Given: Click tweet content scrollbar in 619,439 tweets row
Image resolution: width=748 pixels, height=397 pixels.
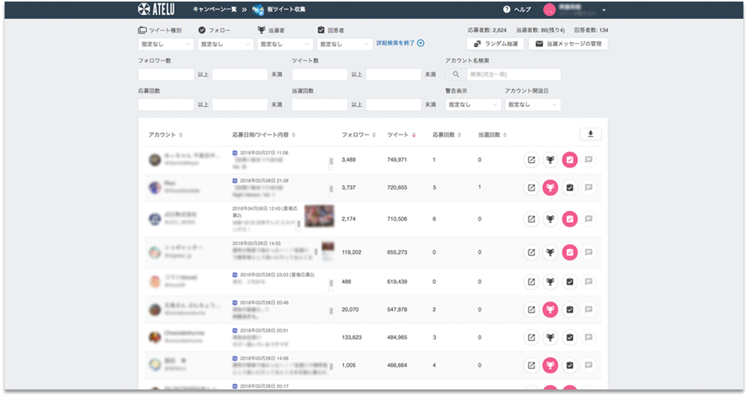Looking at the screenshot, I should [331, 283].
